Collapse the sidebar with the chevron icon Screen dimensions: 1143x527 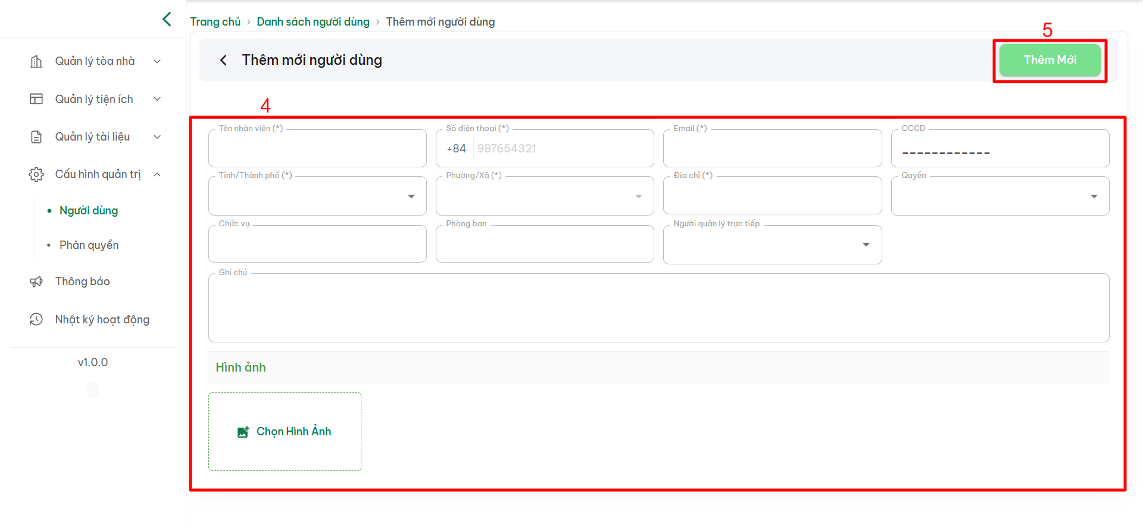(x=167, y=19)
